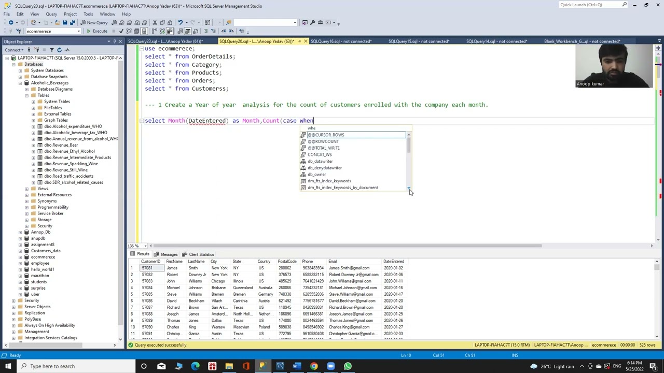Open the Microsoft Edge taskbar icon
Image resolution: width=664 pixels, height=373 pixels.
[195, 366]
